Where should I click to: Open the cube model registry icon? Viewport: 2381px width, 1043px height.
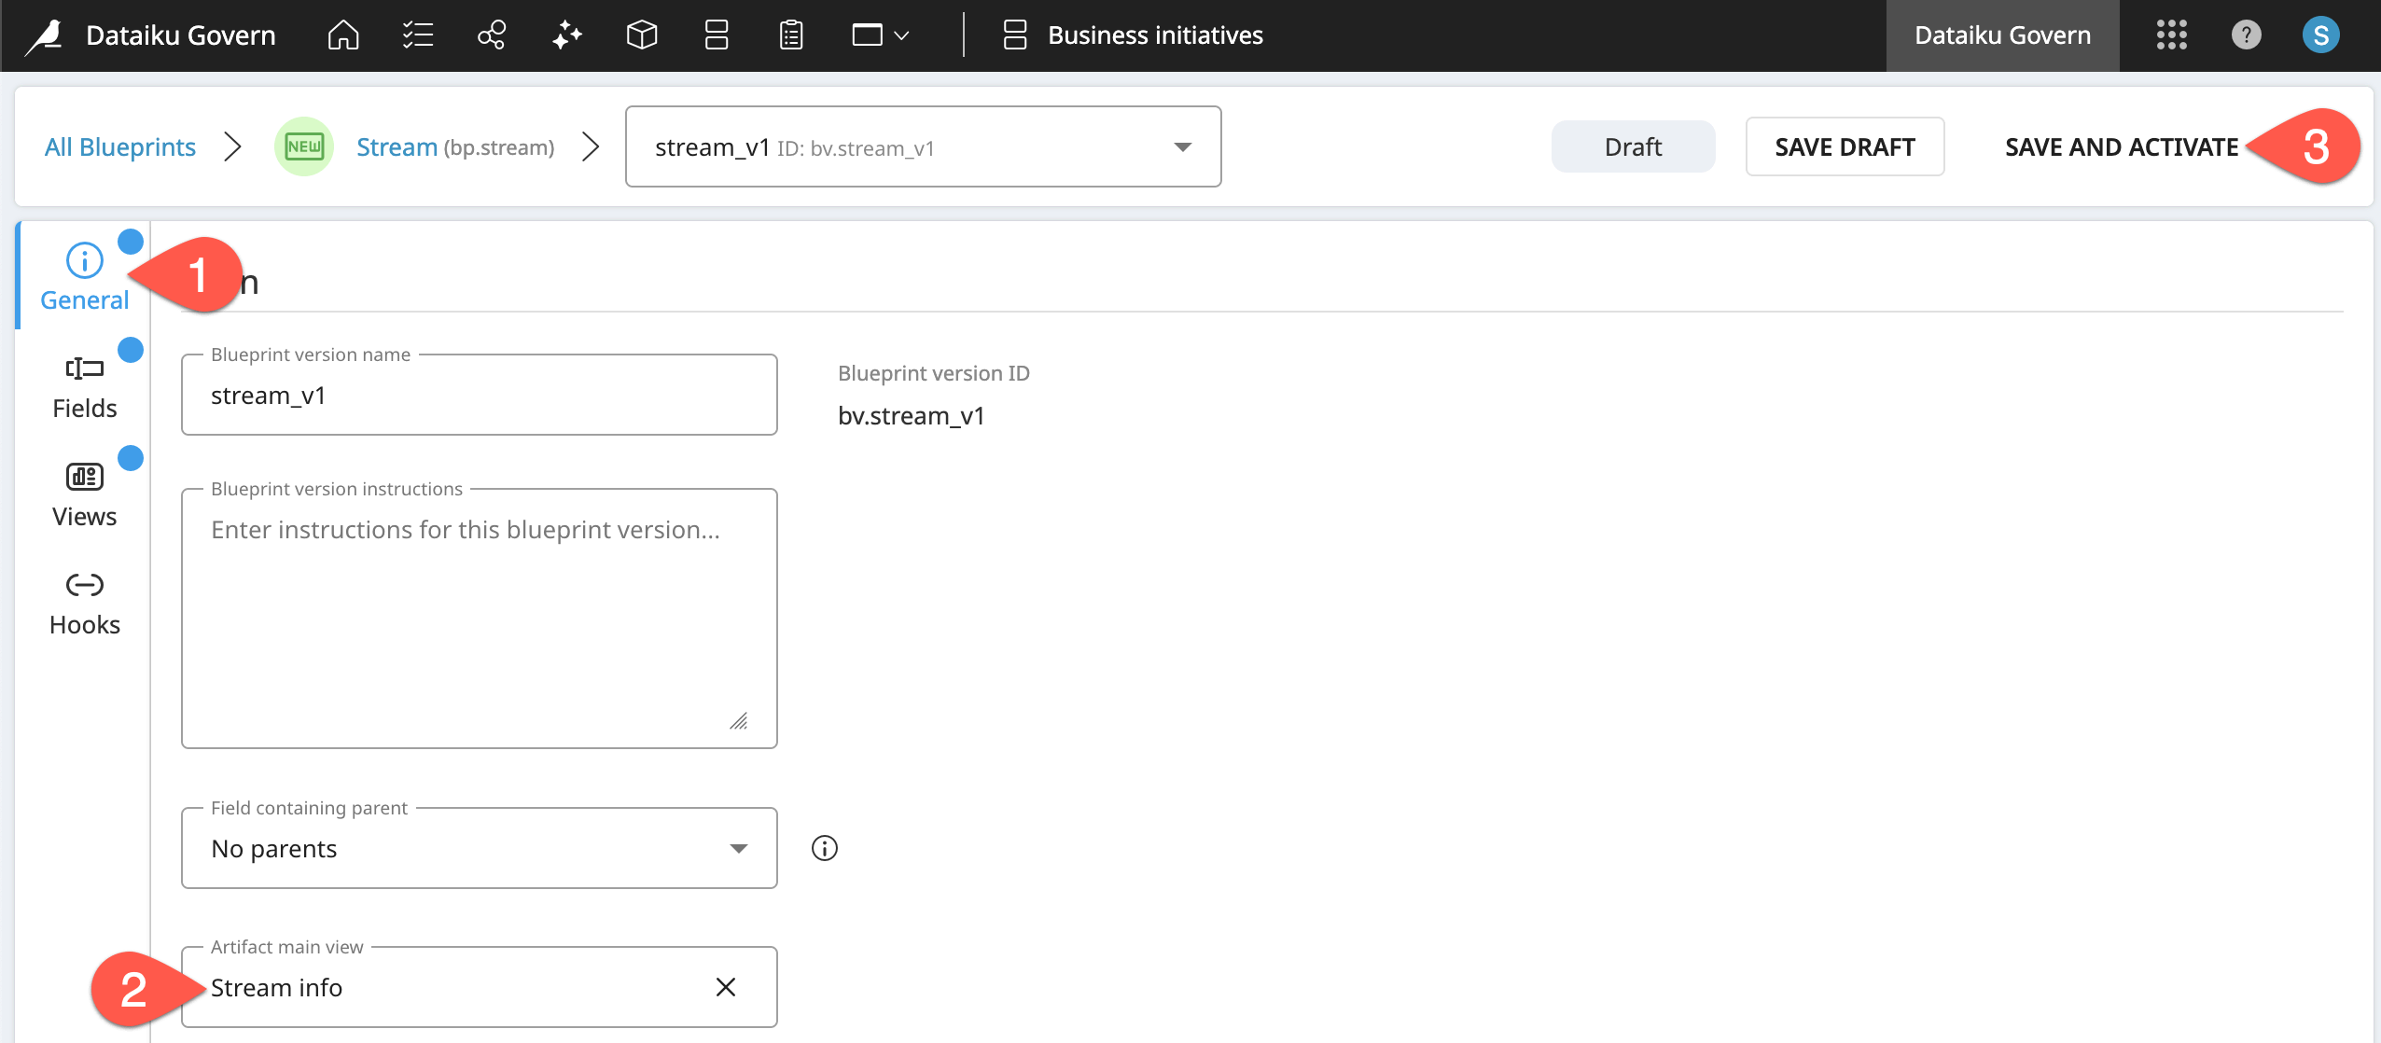642,35
